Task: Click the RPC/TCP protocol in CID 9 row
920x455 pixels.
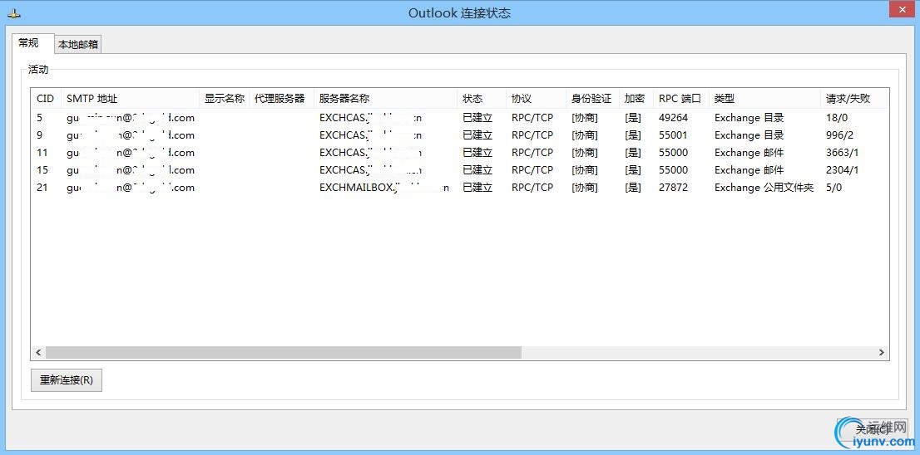Action: point(532,135)
